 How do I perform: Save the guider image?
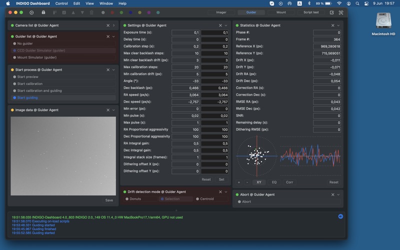click(x=109, y=200)
